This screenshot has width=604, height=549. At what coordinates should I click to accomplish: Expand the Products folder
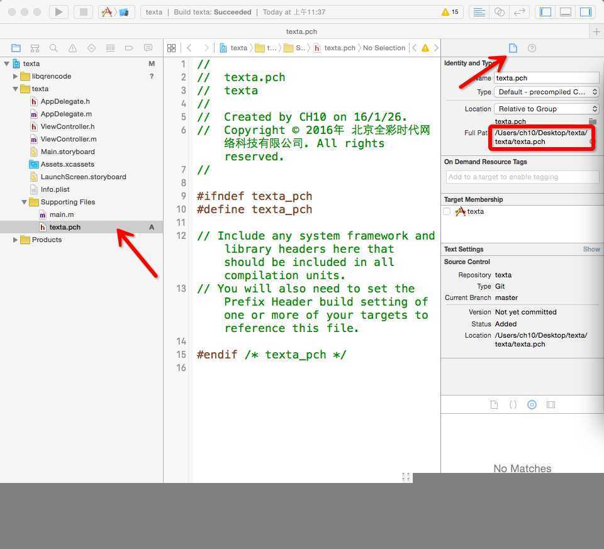pyautogui.click(x=15, y=240)
